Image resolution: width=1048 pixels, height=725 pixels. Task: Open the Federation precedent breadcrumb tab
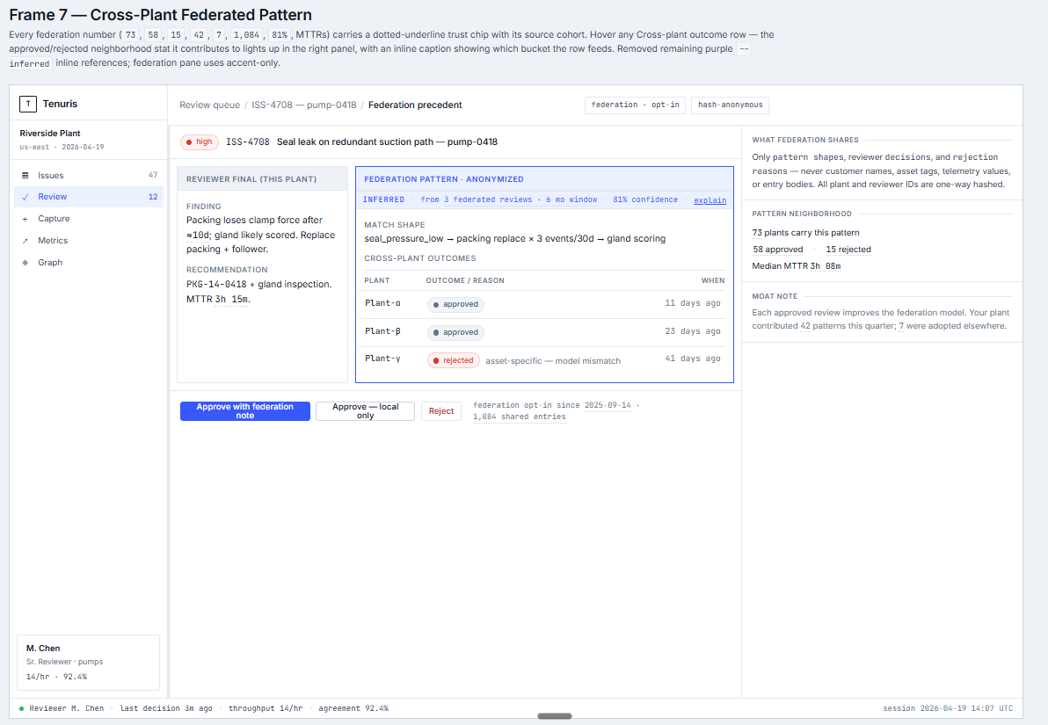pos(414,104)
